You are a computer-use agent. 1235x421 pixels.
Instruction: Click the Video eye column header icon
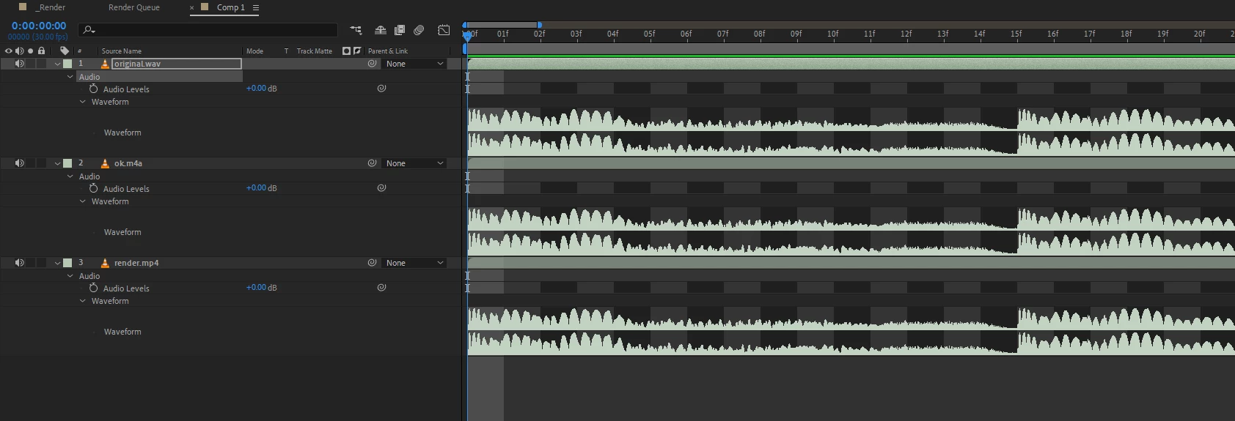pyautogui.click(x=9, y=51)
